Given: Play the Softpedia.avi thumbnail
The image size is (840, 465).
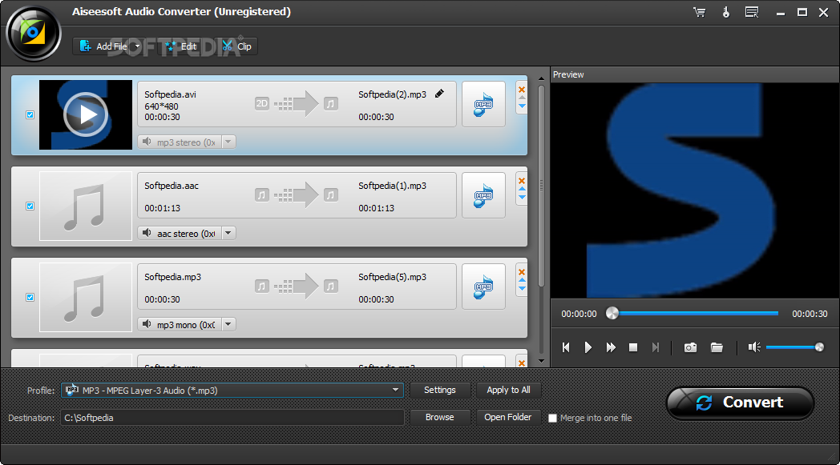Looking at the screenshot, I should pos(86,114).
